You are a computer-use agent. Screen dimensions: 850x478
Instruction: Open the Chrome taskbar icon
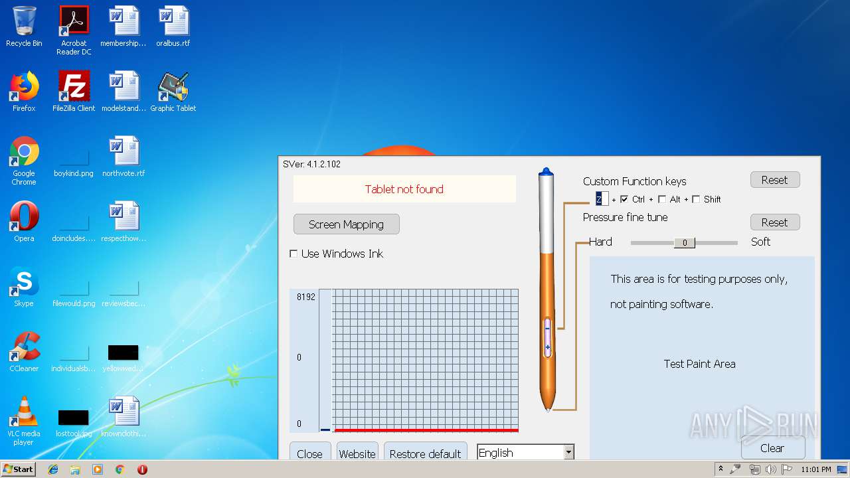pos(120,469)
